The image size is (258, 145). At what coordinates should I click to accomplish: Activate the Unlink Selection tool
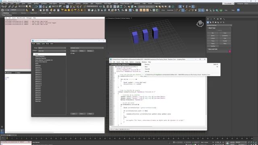click(12, 6)
